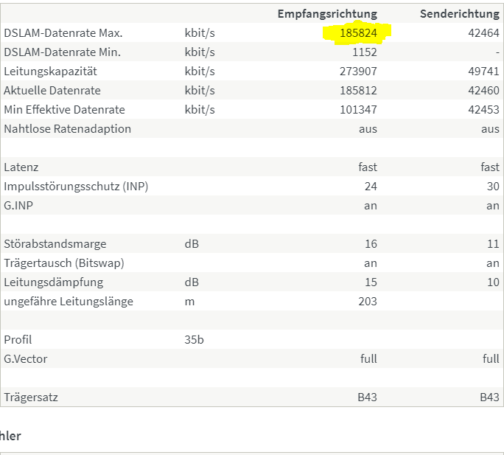Screen dimensions: 504x455
Task: Select the Trägertausch (Bitswap) label
Action: tap(64, 263)
